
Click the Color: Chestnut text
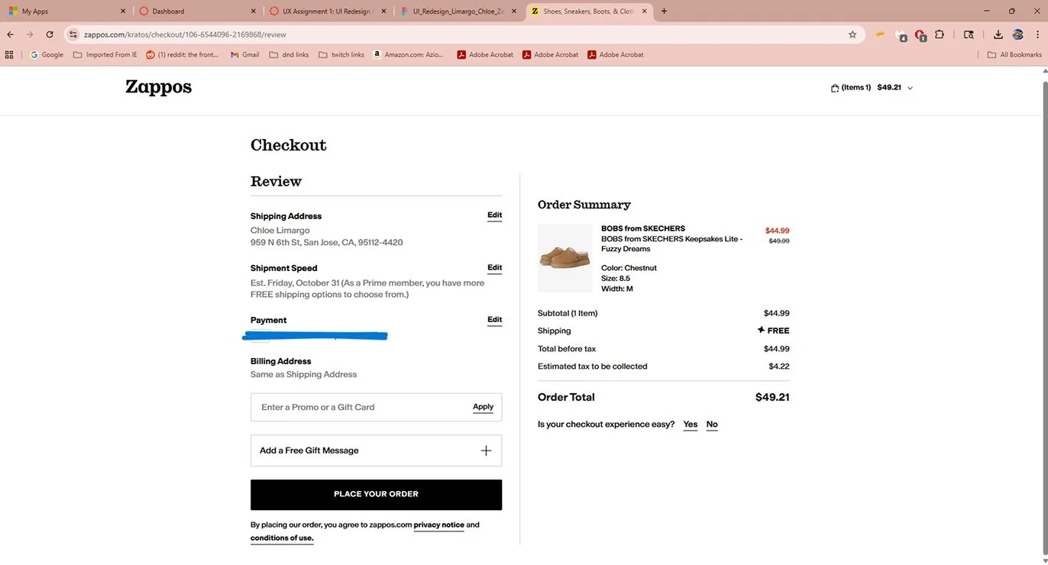[629, 268]
